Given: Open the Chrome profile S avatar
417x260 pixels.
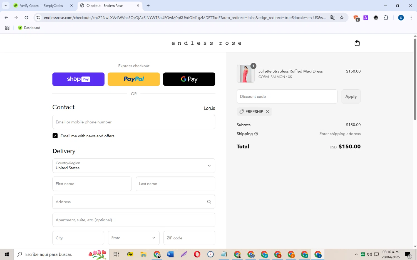Looking at the screenshot, I should coord(401,17).
